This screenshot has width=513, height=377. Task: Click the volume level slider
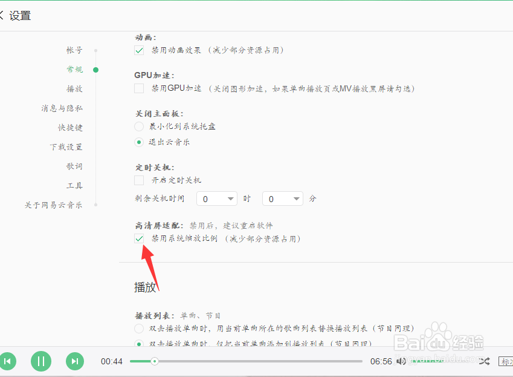[x=427, y=361]
